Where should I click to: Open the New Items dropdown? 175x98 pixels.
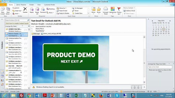[8, 11]
